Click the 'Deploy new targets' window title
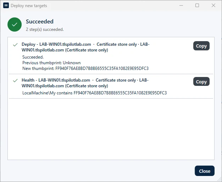 click(29, 6)
